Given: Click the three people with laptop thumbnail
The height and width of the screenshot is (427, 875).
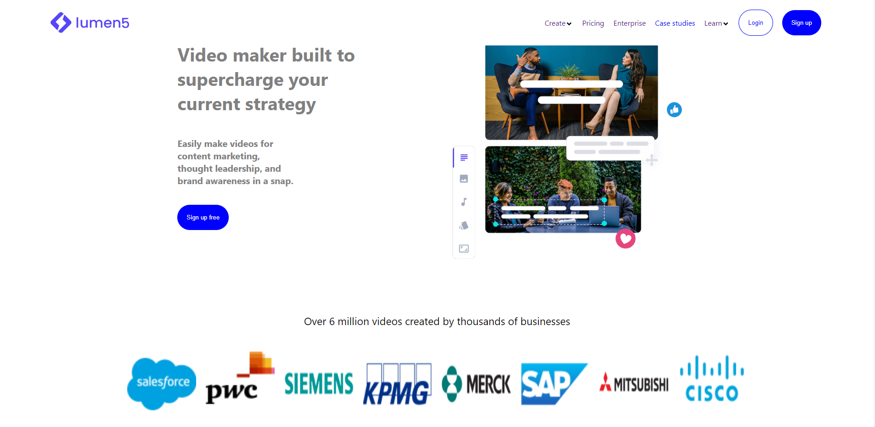Looking at the screenshot, I should (x=563, y=190).
